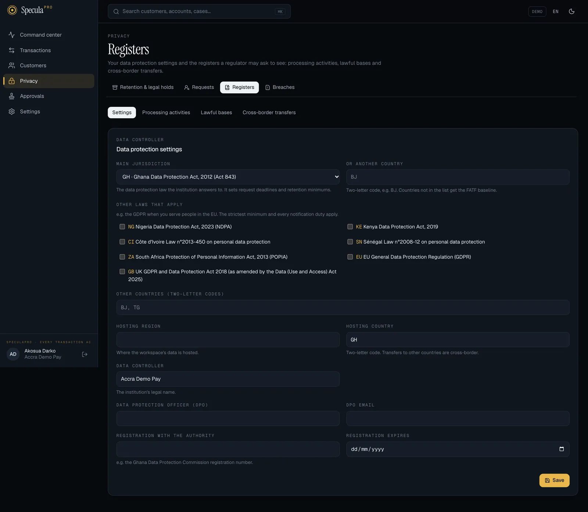Click the Hosting country field
The height and width of the screenshot is (512, 588).
[x=458, y=340]
